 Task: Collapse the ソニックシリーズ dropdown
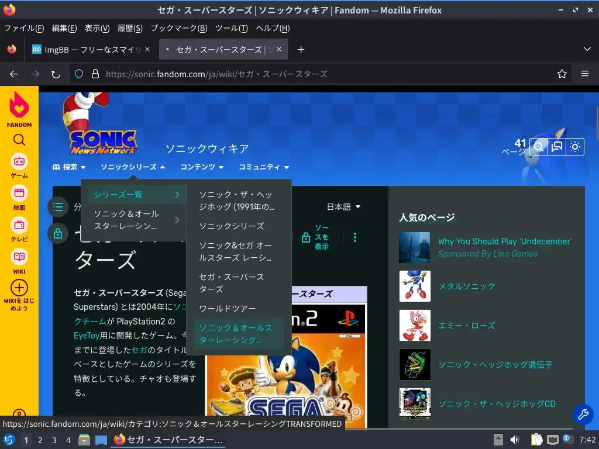pyautogui.click(x=133, y=167)
